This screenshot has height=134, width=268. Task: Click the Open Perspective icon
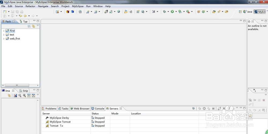[240, 12]
